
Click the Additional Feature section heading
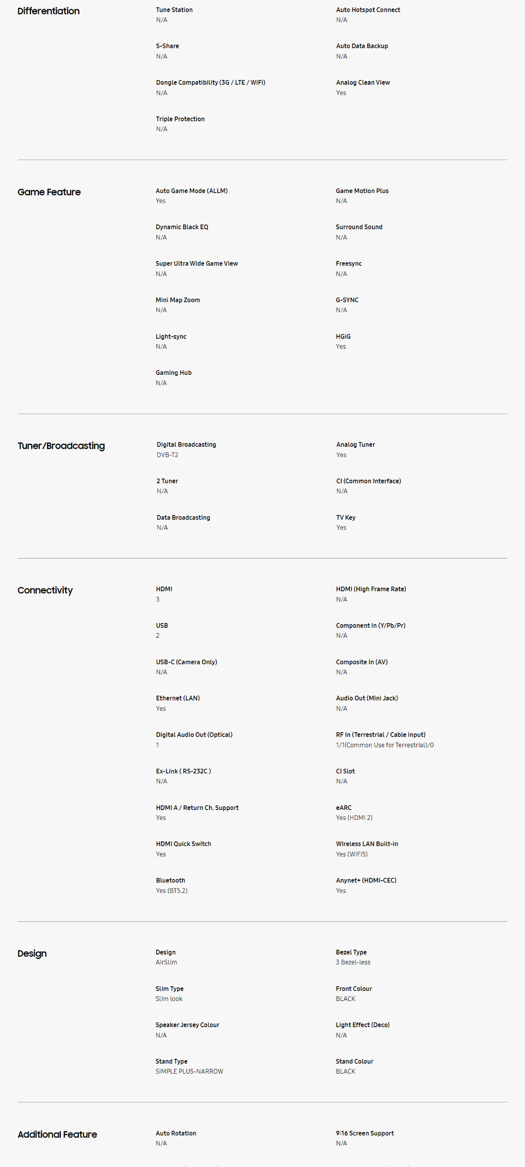click(x=57, y=1134)
